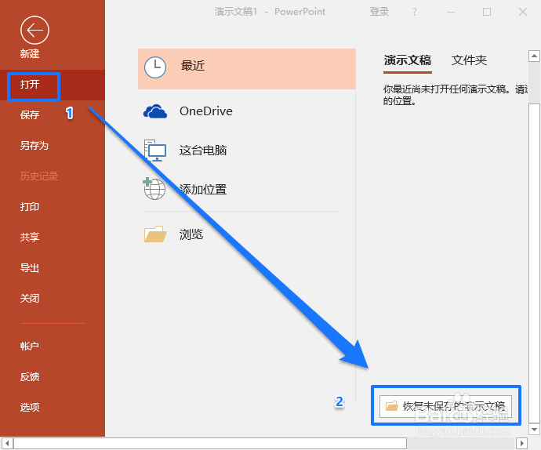
Task: Switch to the 文件夹 tab
Action: (469, 60)
